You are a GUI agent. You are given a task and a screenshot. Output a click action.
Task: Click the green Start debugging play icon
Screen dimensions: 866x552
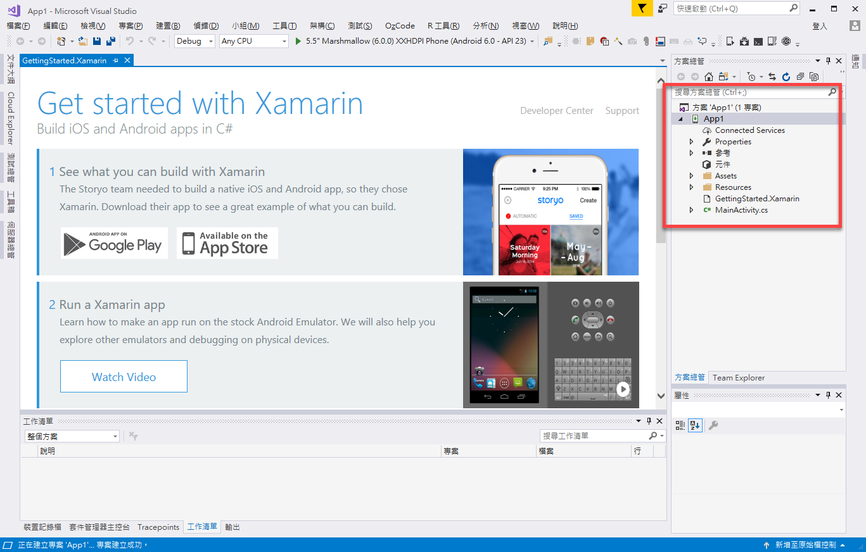(297, 41)
